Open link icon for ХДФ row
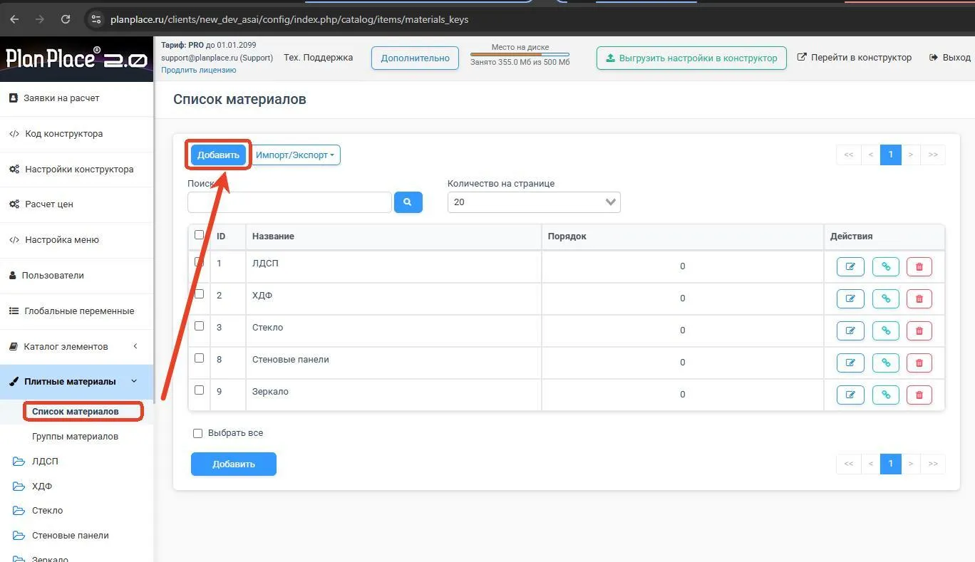This screenshot has height=562, width=975. 886,298
